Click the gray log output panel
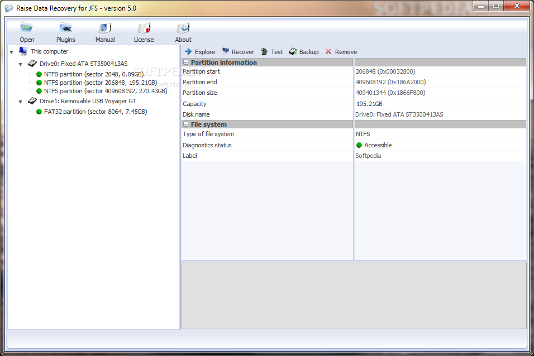The height and width of the screenshot is (356, 534). pyautogui.click(x=354, y=295)
